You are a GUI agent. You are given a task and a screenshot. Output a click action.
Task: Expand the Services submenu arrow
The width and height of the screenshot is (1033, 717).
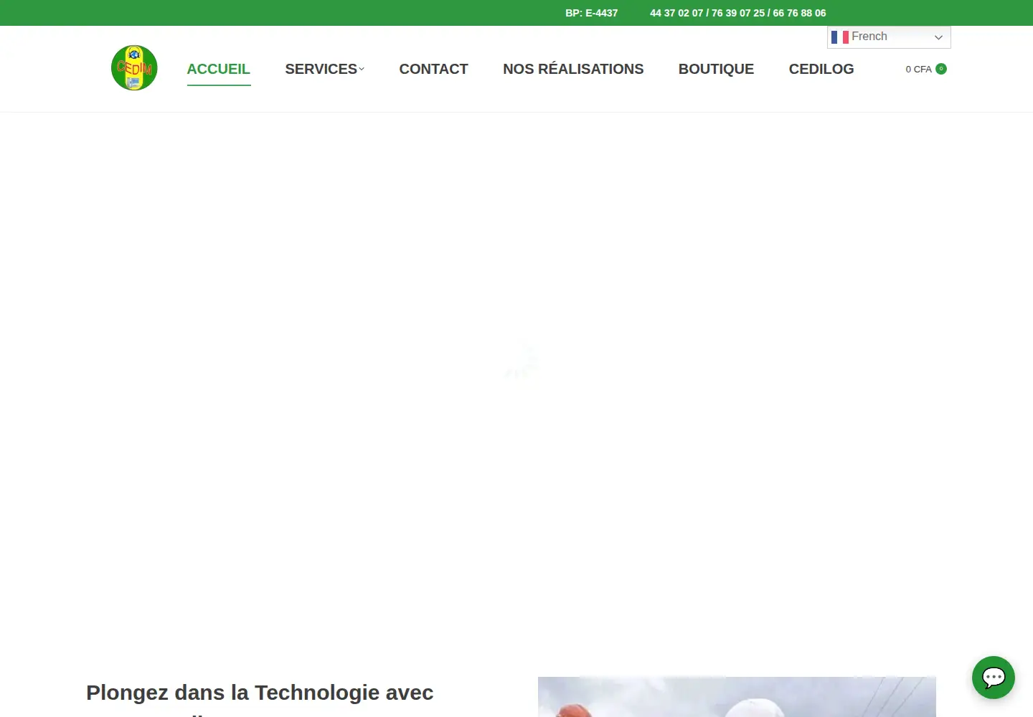(x=362, y=69)
